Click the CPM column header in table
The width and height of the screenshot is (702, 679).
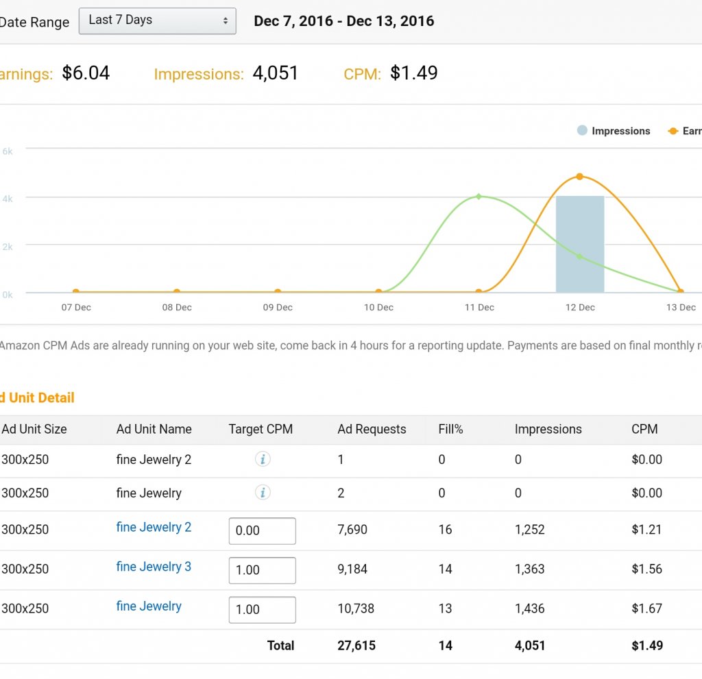point(644,430)
